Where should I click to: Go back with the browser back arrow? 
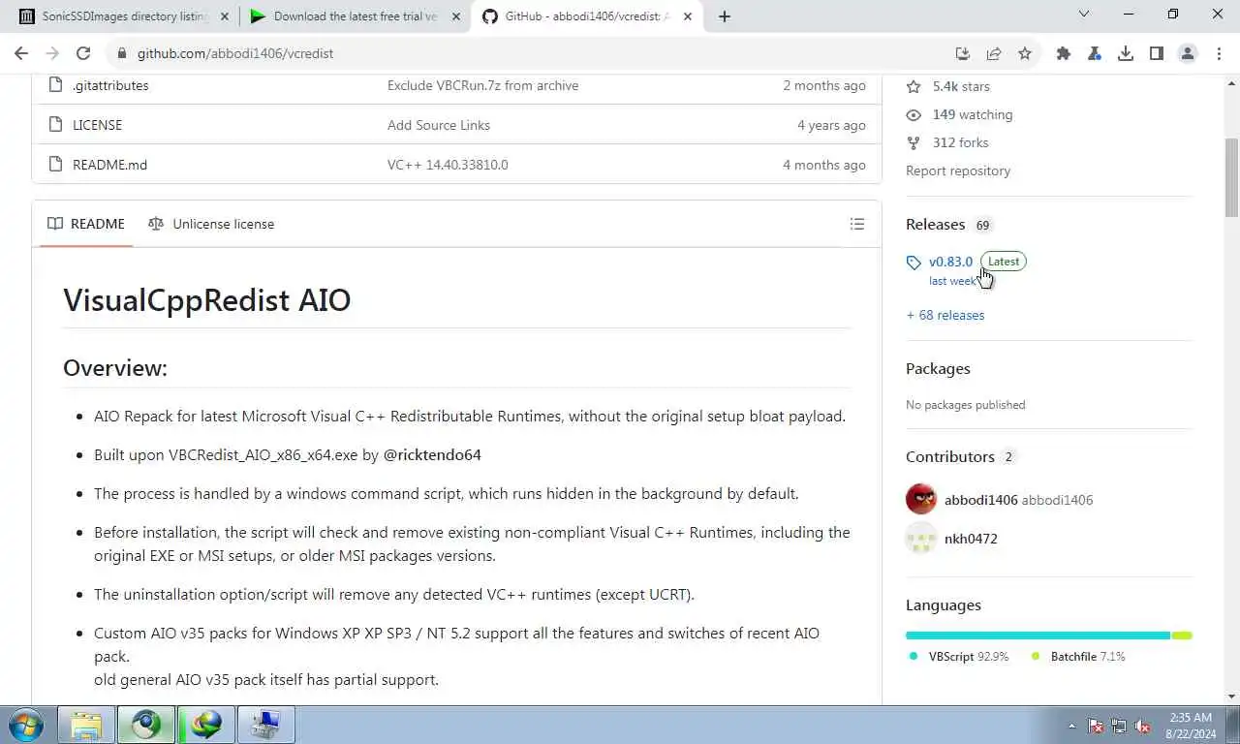(21, 53)
